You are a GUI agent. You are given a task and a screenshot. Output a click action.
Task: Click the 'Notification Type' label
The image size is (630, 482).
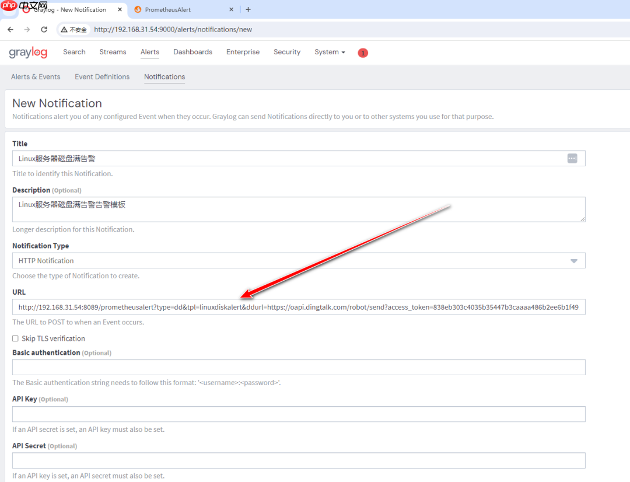pyautogui.click(x=41, y=246)
